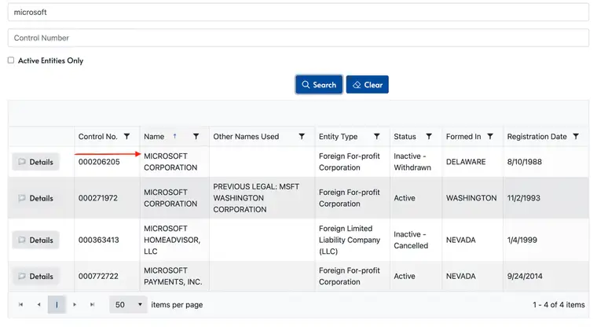Sort by Name column header
Image resolution: width=597 pixels, height=327 pixels.
click(154, 137)
